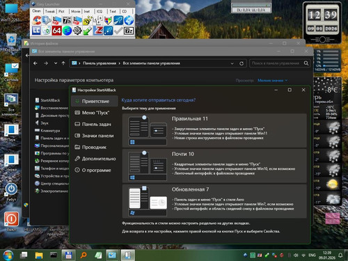Viewport: 348px width, 261px height.
Task: Select the blue Ребут power desktop icon
Action: pyautogui.click(x=11, y=191)
